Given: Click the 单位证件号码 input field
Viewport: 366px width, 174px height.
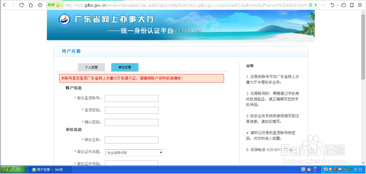Looking at the screenshot, I should (132, 163).
